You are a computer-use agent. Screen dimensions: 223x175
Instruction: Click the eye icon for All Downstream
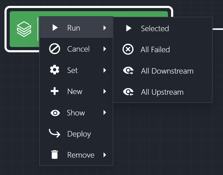[128, 71]
